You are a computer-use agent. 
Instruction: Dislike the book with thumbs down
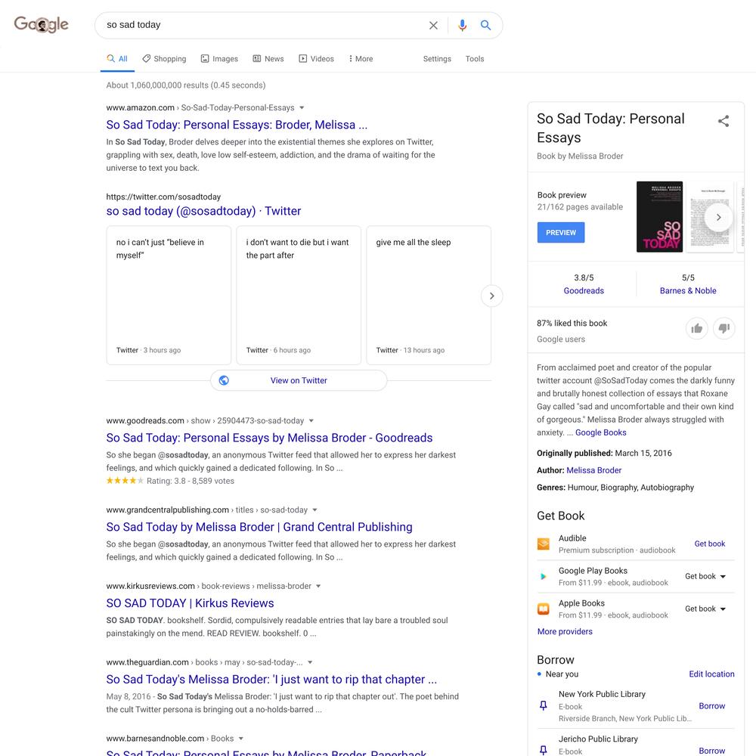(x=723, y=329)
